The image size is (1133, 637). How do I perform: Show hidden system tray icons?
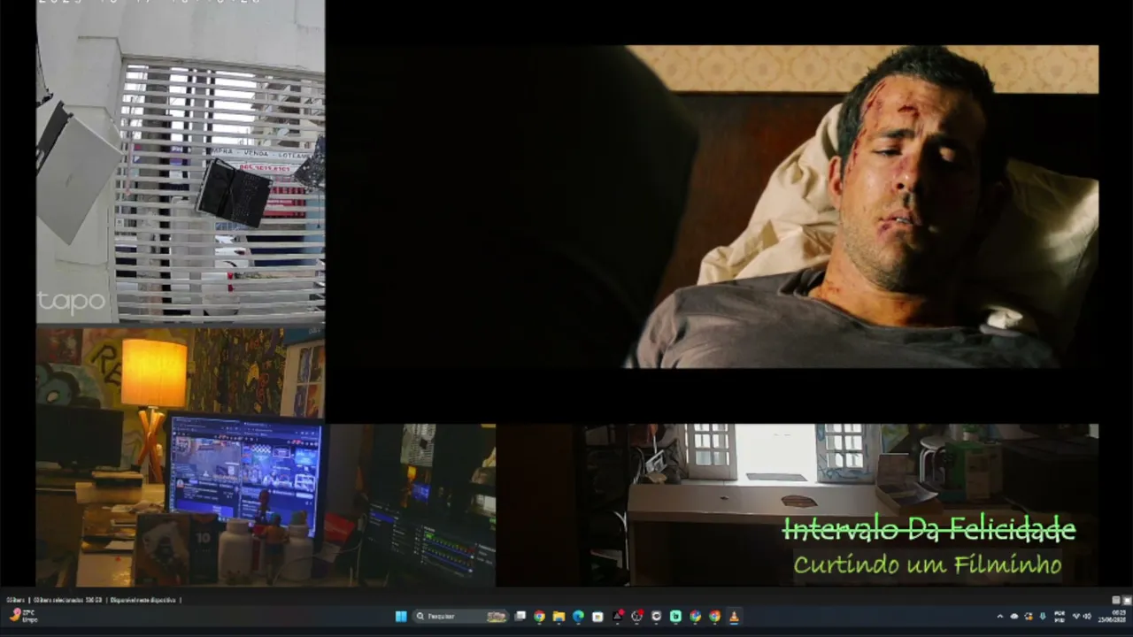pos(1000,616)
